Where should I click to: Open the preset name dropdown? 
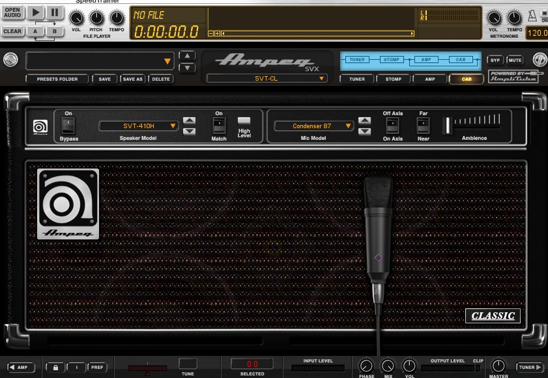point(100,61)
